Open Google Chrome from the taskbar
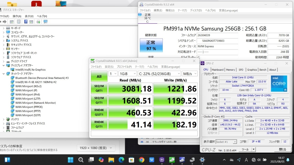This screenshot has width=294, height=165. pos(142,160)
